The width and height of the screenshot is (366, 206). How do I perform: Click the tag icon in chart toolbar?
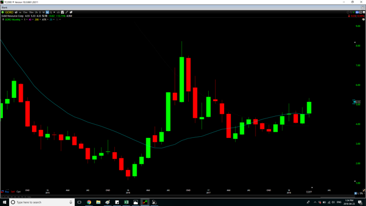(71, 13)
